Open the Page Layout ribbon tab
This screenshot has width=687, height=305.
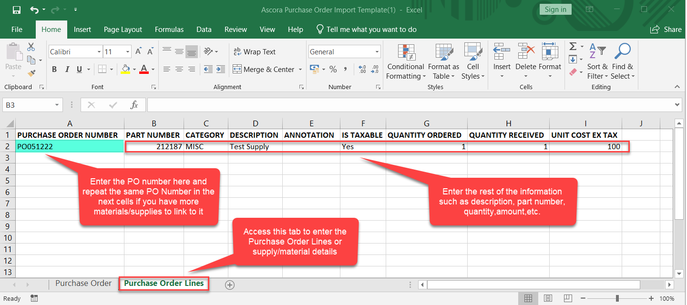[123, 30]
